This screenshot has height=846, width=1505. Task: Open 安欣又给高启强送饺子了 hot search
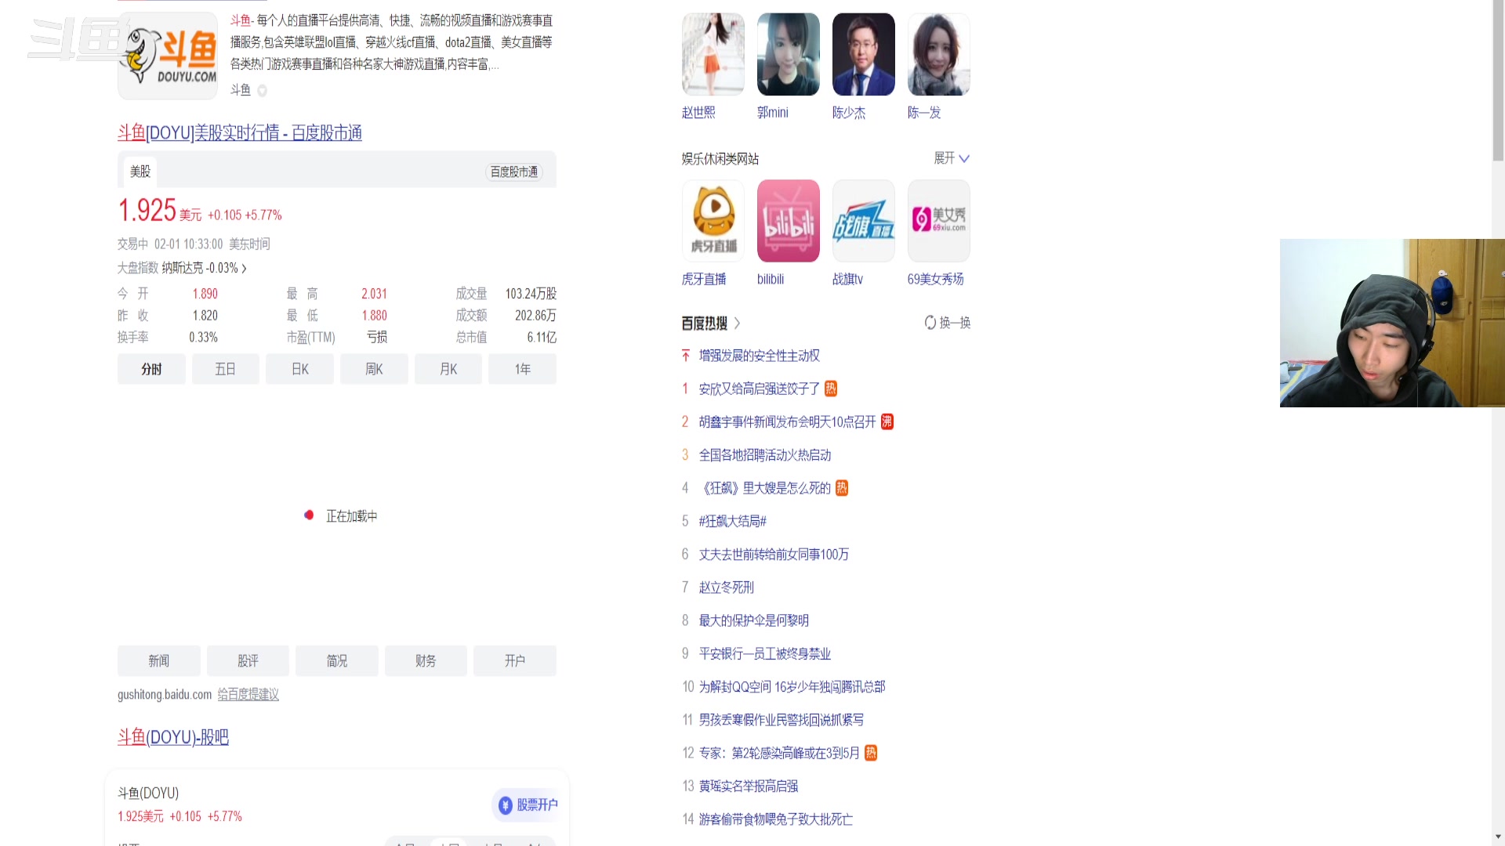pyautogui.click(x=760, y=389)
